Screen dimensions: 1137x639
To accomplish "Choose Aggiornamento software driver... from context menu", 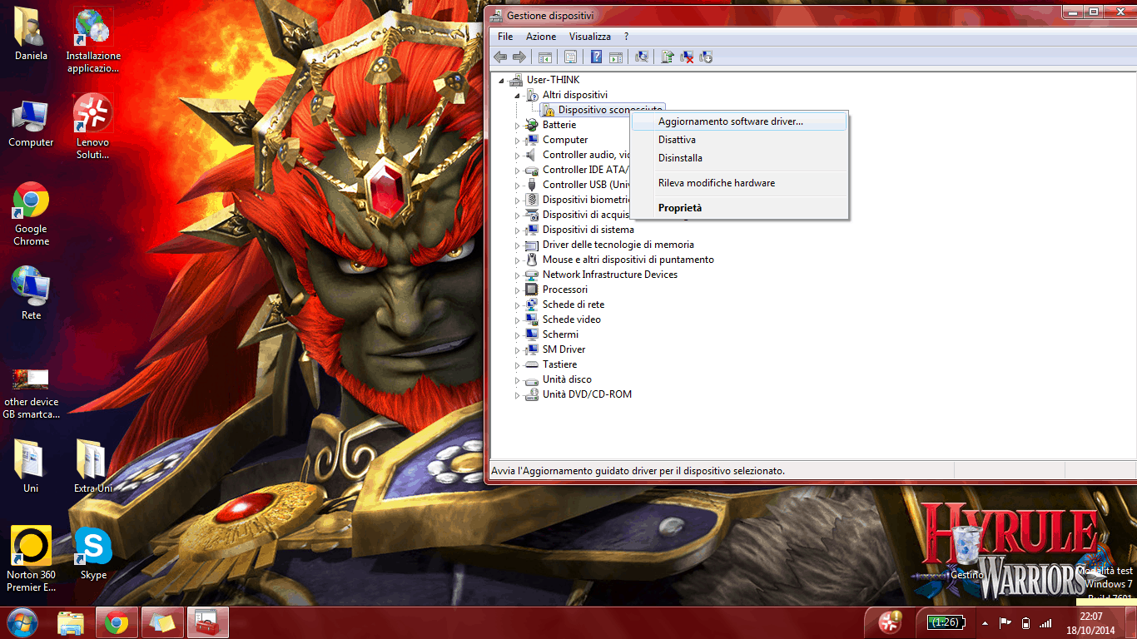I will (x=739, y=121).
